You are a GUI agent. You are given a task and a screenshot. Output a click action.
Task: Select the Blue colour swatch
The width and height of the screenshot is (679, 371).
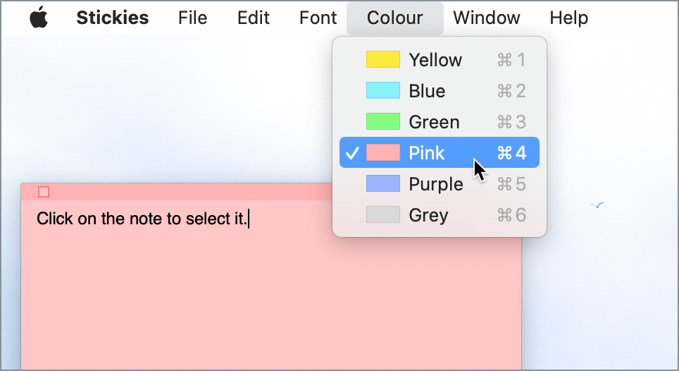[x=382, y=91]
